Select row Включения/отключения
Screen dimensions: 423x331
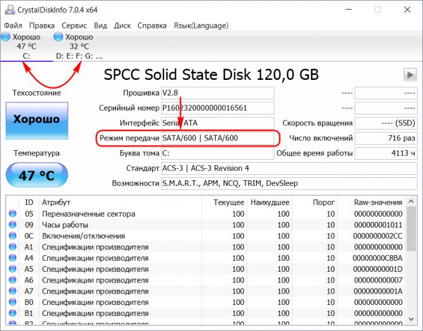(x=205, y=236)
